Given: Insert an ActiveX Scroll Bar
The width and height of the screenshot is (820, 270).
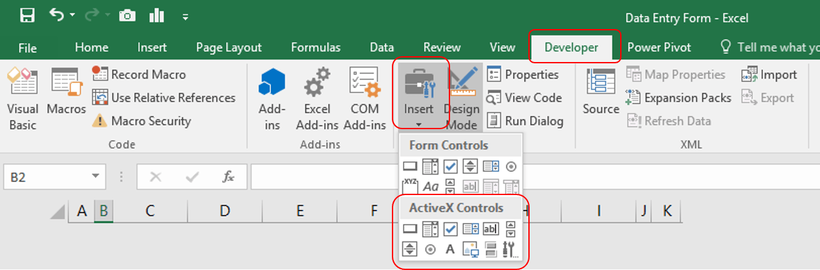Looking at the screenshot, I should click(x=511, y=229).
